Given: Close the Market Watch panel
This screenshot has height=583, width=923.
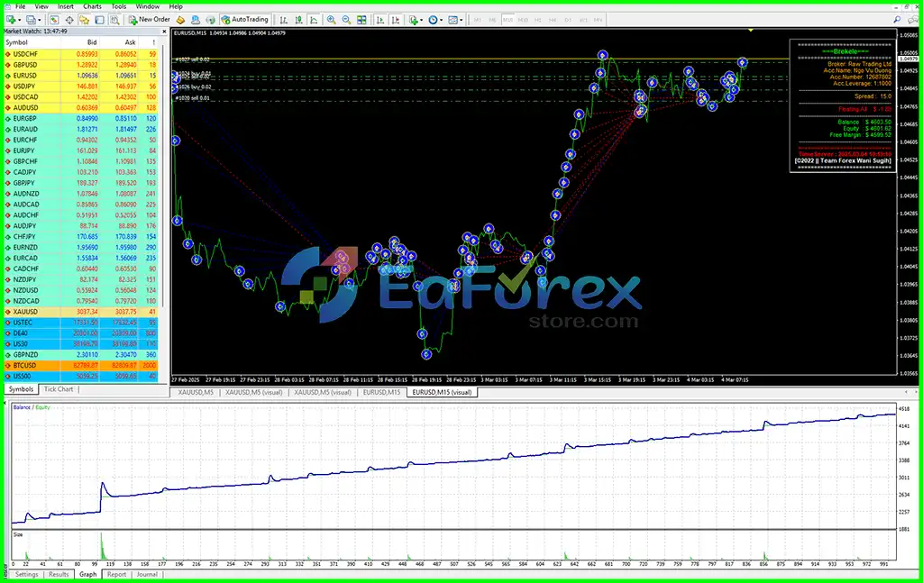Looking at the screenshot, I should coord(164,32).
